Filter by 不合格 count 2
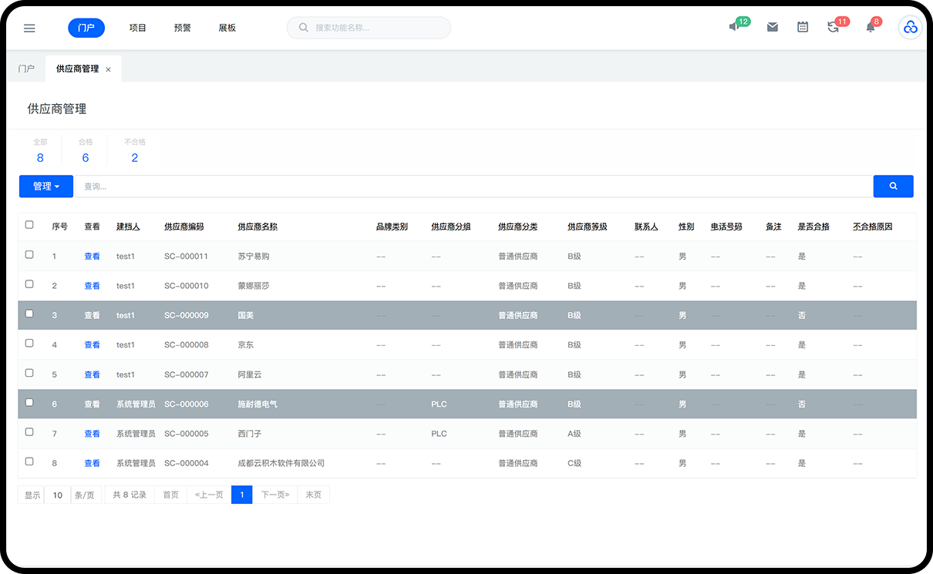The image size is (933, 574). pyautogui.click(x=134, y=157)
